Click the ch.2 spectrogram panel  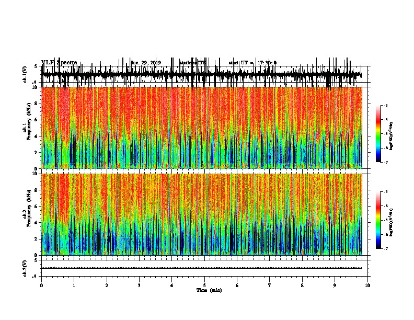pyautogui.click(x=202, y=214)
